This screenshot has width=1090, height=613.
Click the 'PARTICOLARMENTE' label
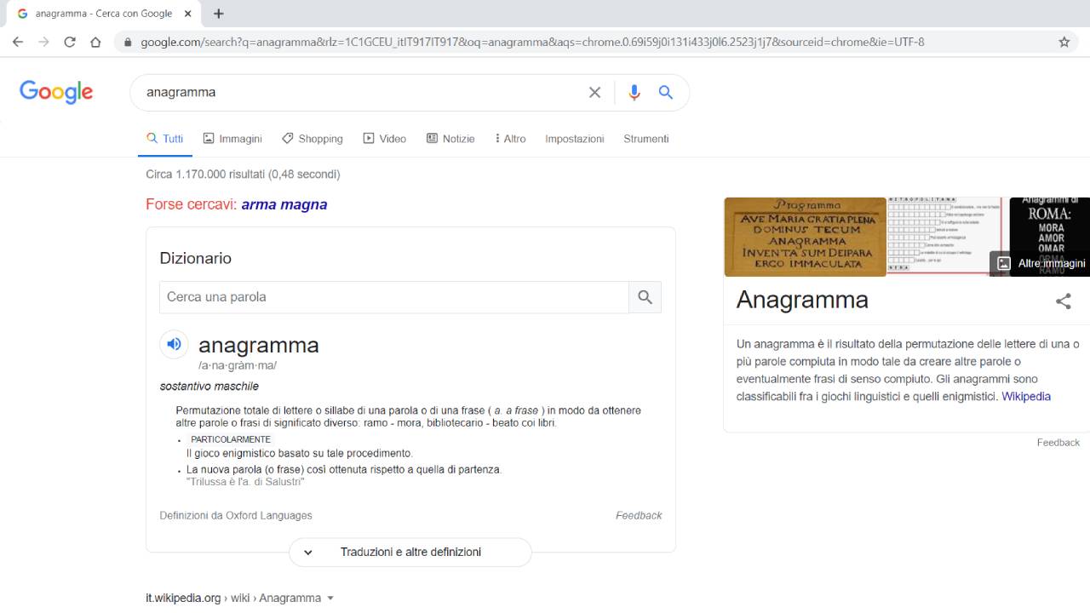coord(231,439)
